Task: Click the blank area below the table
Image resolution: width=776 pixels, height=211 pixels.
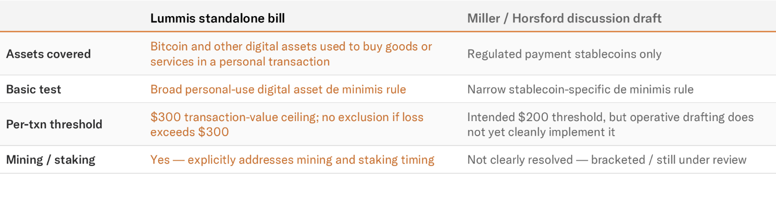Action: click(x=388, y=192)
